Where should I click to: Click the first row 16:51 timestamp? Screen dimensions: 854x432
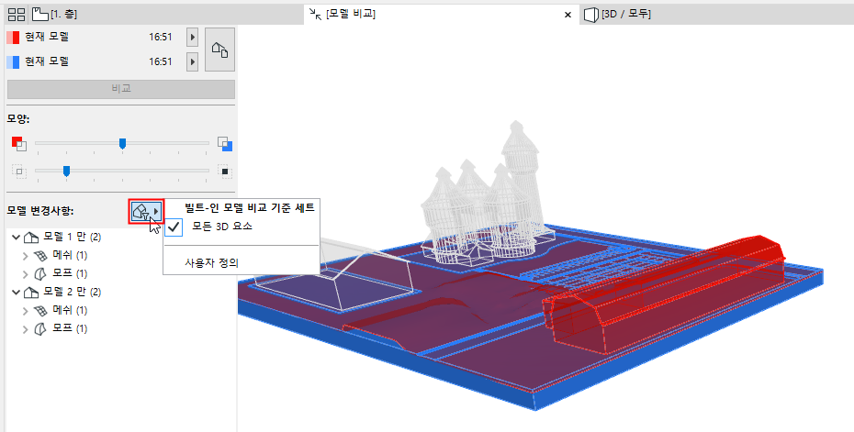(160, 37)
